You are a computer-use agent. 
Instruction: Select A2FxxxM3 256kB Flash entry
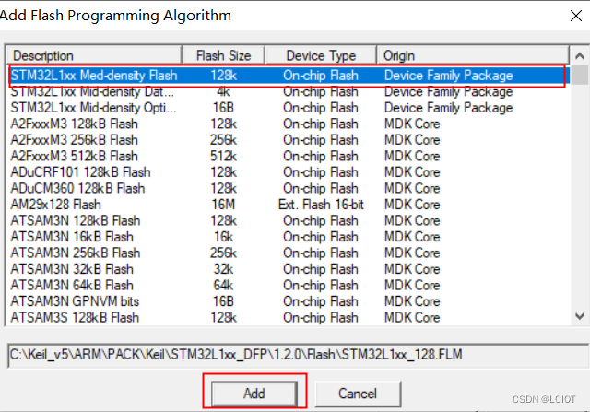[288, 140]
